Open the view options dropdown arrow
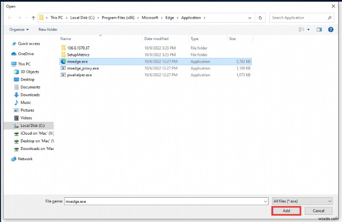 click(308, 29)
